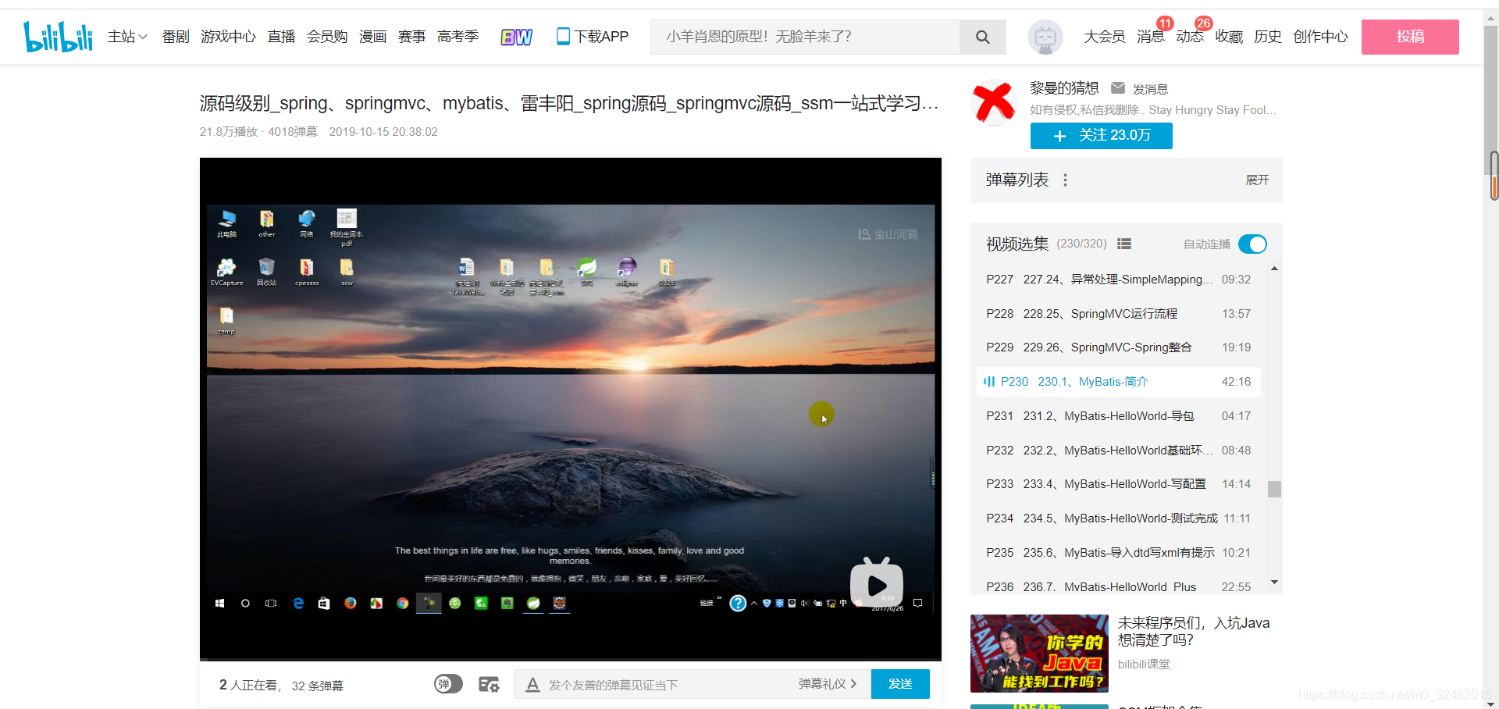
Task: Expand the 弹幕列表 with 展开
Action: 1257,180
